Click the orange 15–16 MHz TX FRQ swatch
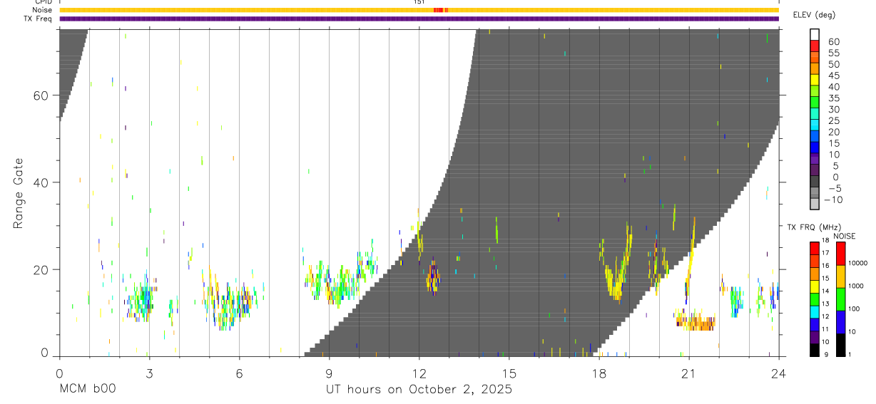The width and height of the screenshot is (876, 404). click(x=815, y=274)
